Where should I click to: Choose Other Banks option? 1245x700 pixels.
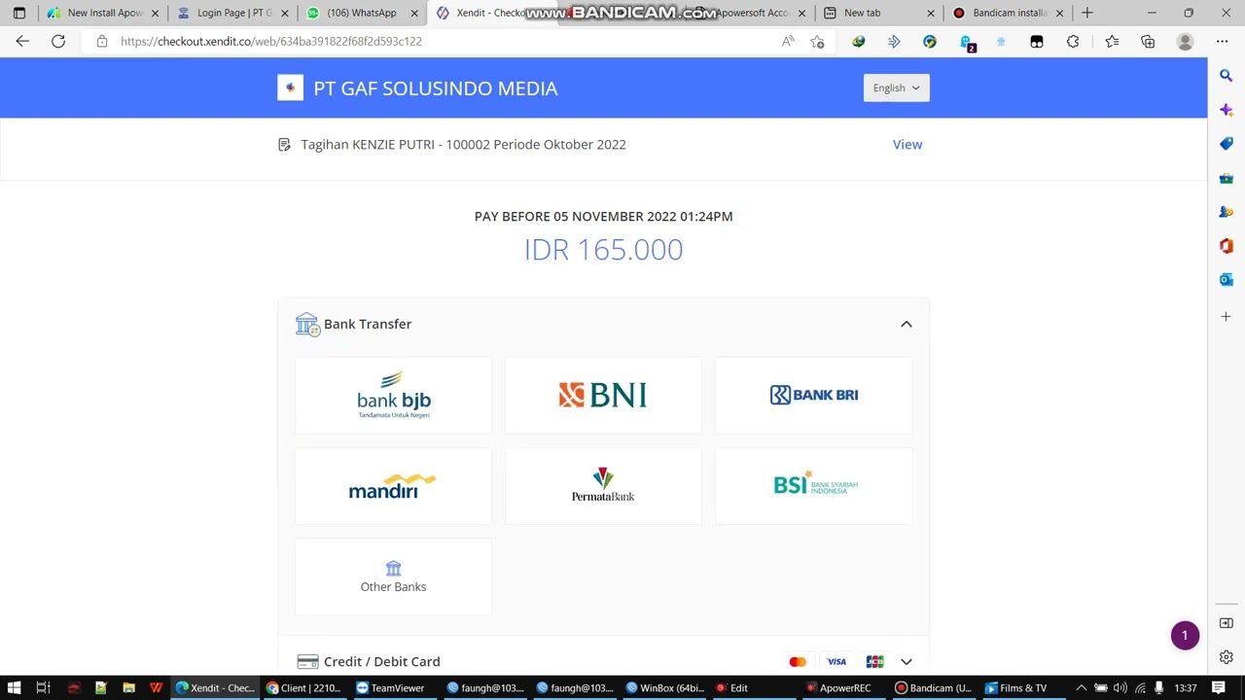click(x=393, y=577)
